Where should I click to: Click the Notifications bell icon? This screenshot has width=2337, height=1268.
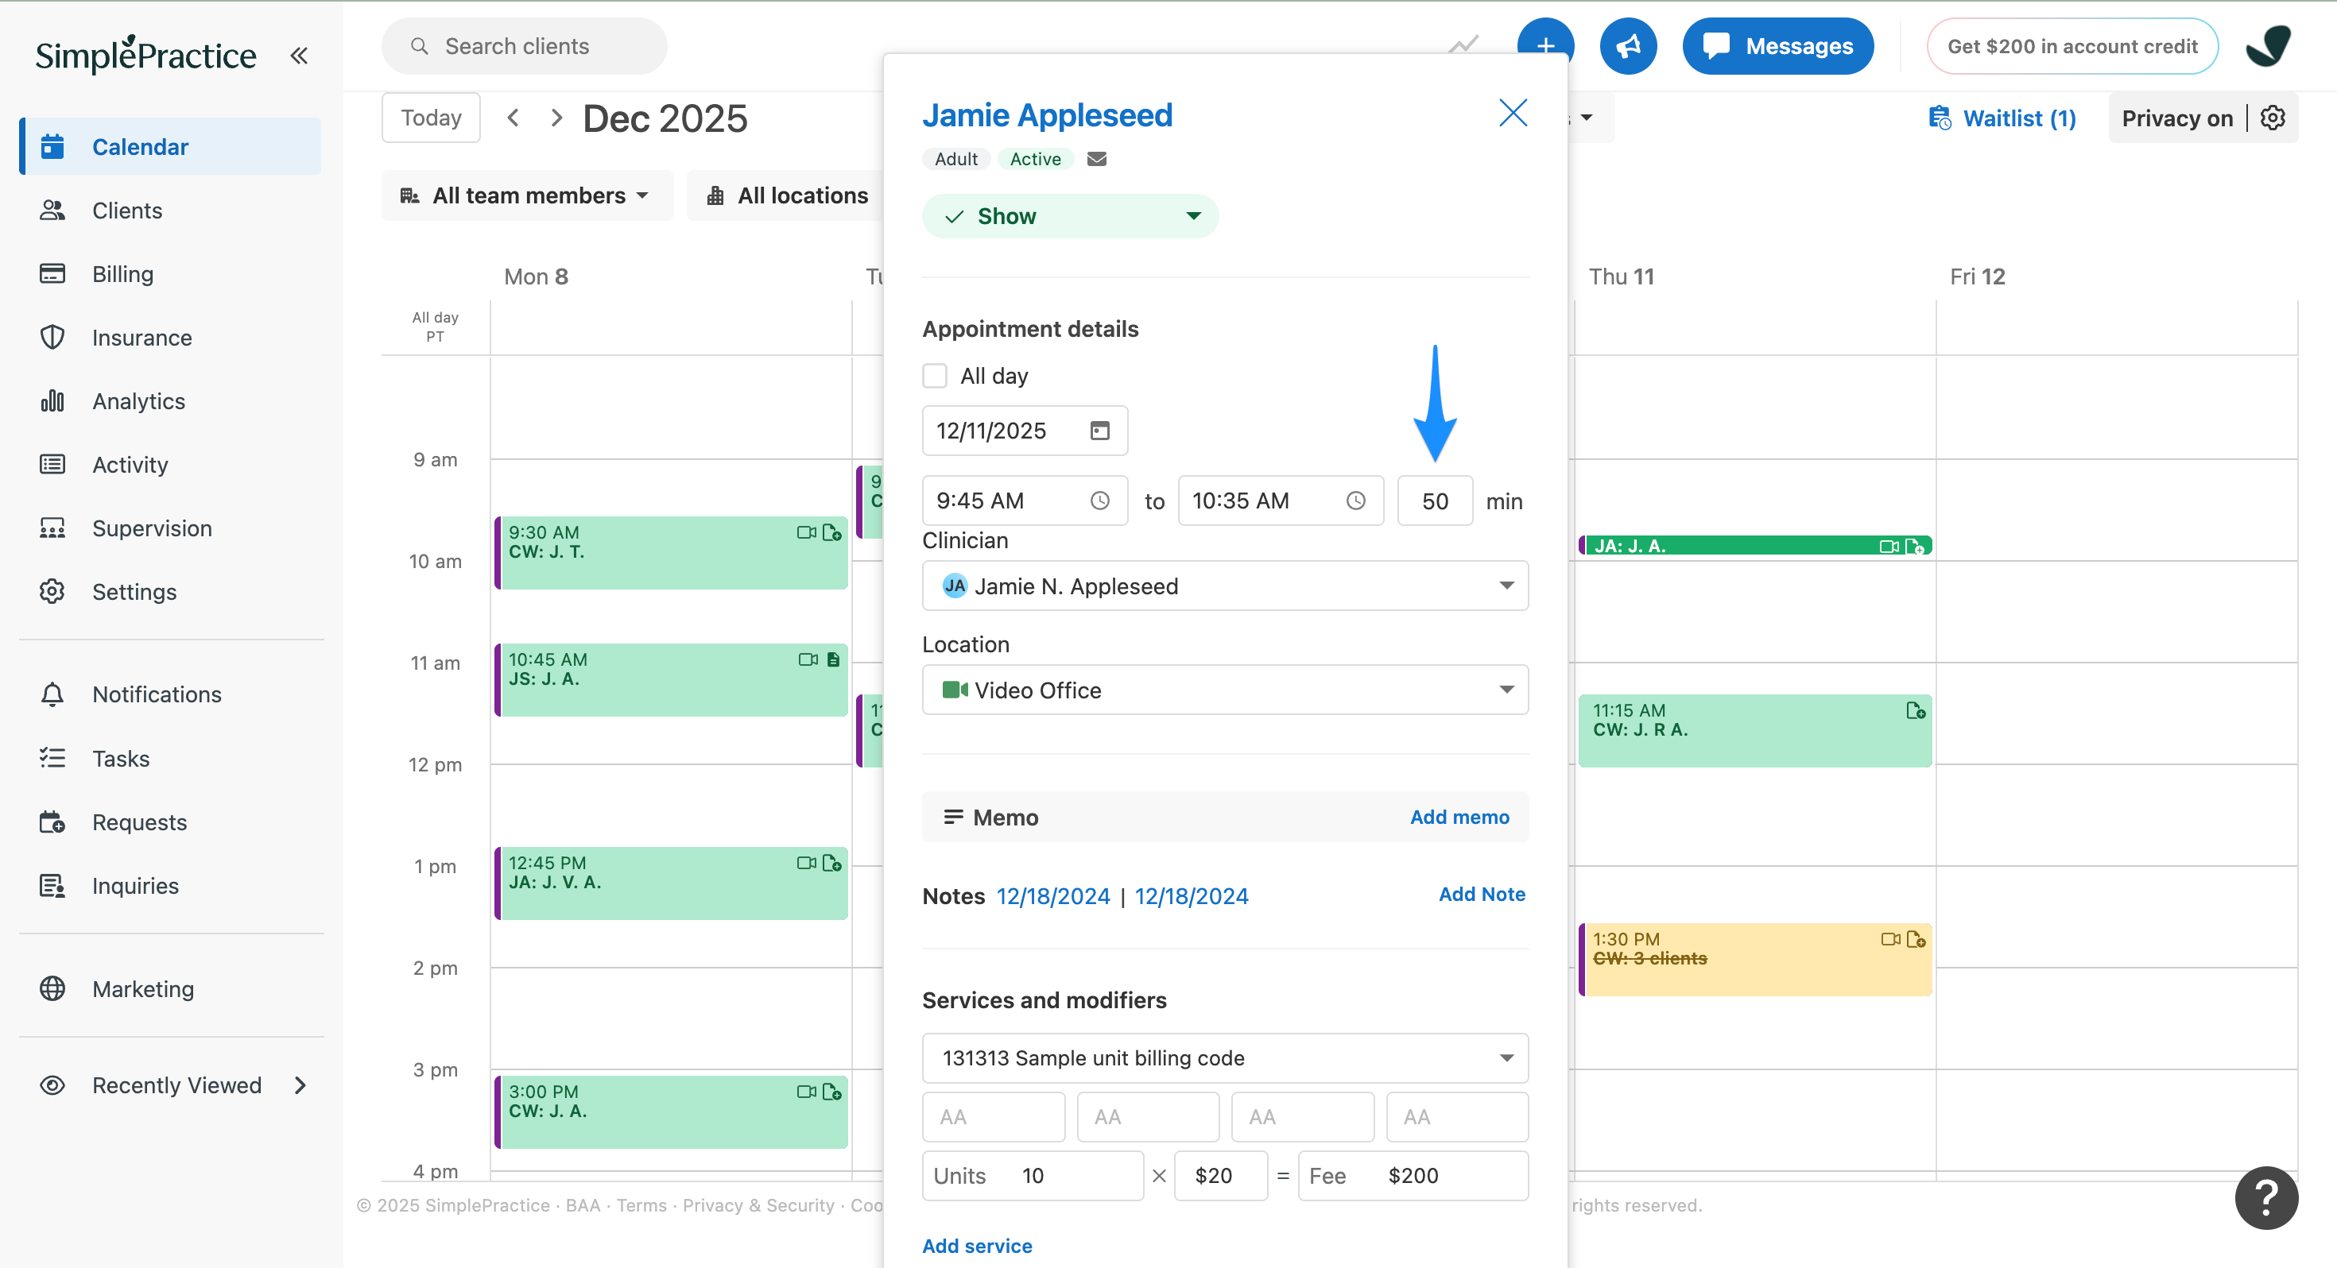(x=52, y=694)
